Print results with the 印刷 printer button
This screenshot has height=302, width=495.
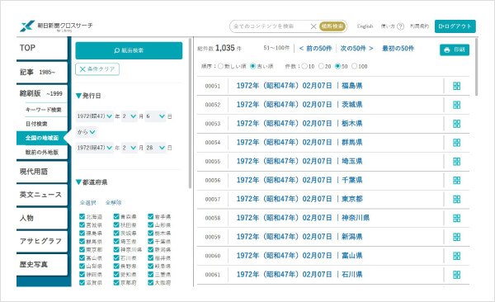point(455,50)
